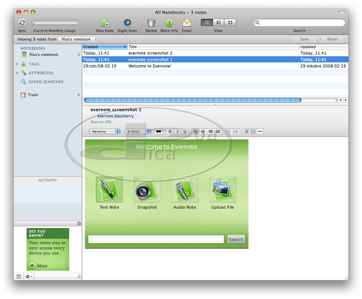Click the Sync icon in the toolbar

pos(22,23)
